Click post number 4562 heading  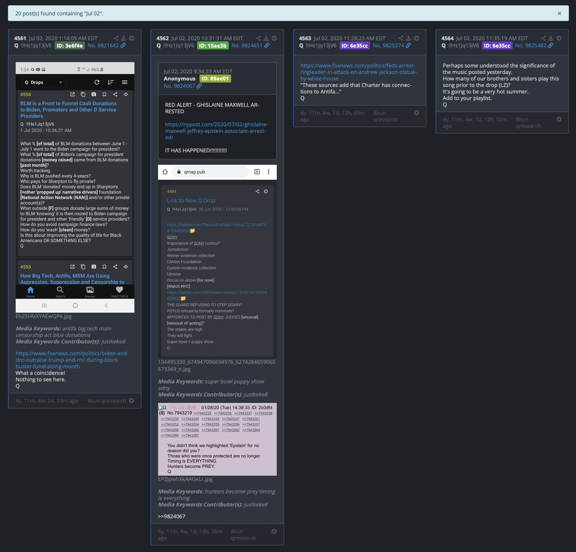click(x=162, y=38)
